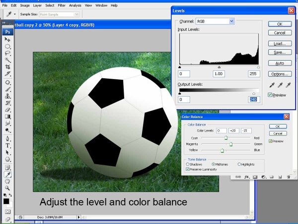Open the eyedropper tool preset picker arrow
This screenshot has height=224, width=298.
(14, 14)
